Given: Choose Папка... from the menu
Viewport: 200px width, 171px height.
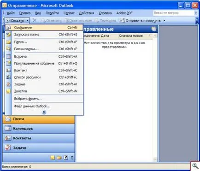Looking at the screenshot, I should (44, 42).
